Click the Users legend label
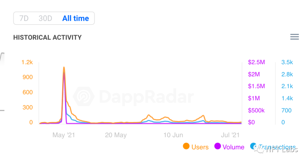 [x=200, y=147]
